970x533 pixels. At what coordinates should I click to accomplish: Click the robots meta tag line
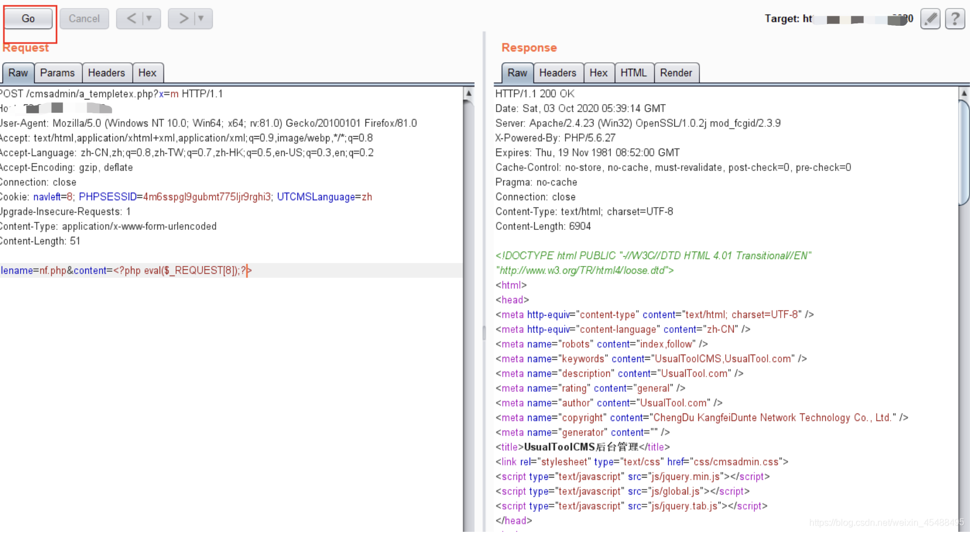[602, 344]
